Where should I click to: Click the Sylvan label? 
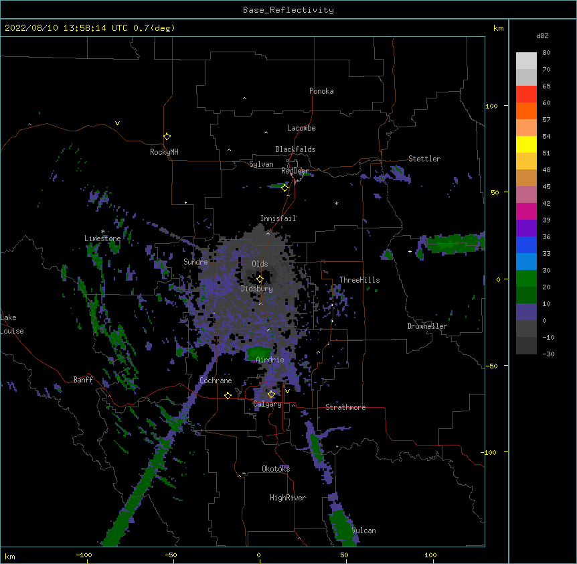tap(261, 164)
